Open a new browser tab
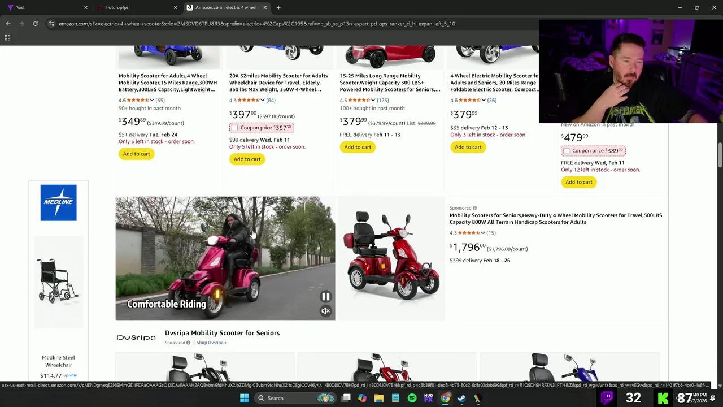Viewport: 723px width, 407px height. click(278, 7)
